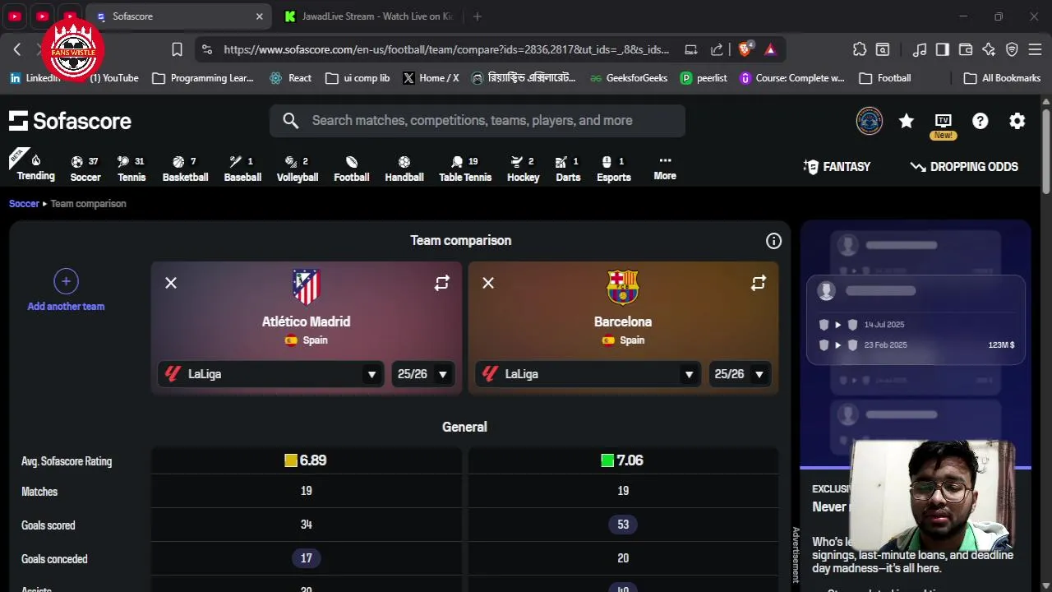Click the Sofascore logo
The image size is (1052, 592).
pyautogui.click(x=70, y=121)
